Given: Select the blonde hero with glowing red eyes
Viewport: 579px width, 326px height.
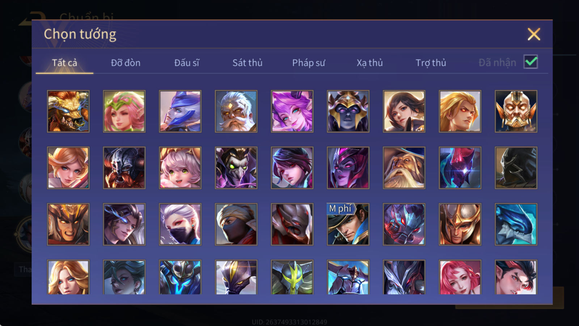Looking at the screenshot, I should coord(460,111).
